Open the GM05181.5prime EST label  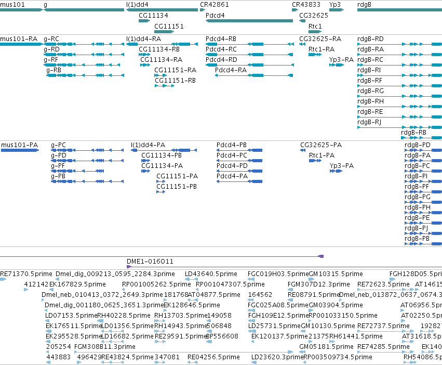pyautogui.click(x=326, y=347)
